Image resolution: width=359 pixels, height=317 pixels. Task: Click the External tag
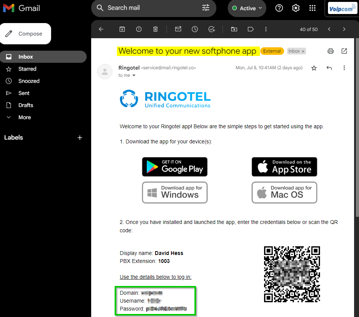point(272,51)
